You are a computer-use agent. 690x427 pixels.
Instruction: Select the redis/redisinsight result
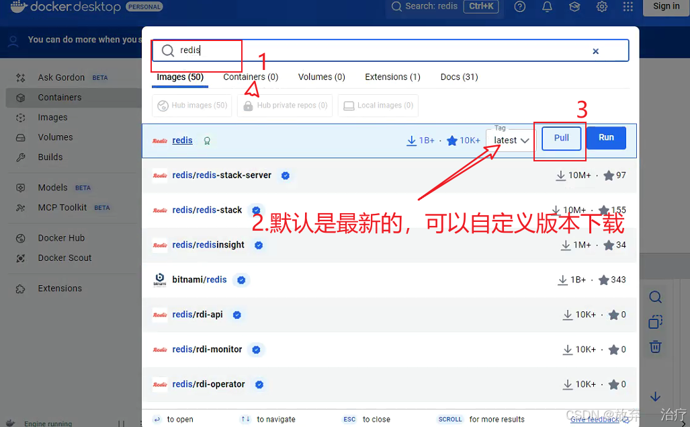[x=389, y=245]
